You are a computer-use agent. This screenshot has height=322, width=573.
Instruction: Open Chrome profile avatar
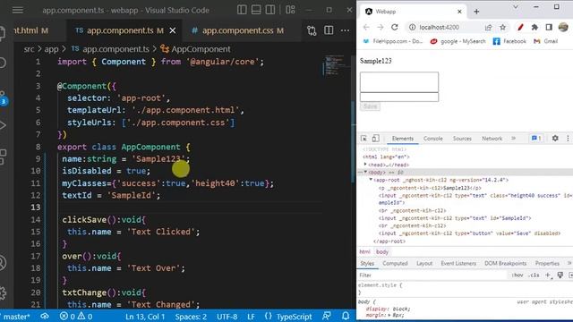click(563, 28)
